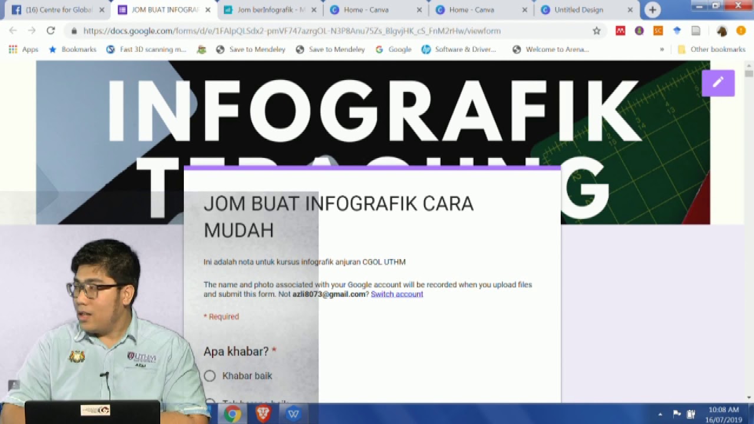Open the Software & Driver bookmark

pos(459,49)
